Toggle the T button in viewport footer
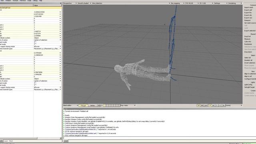 (217, 106)
